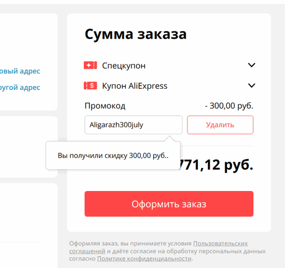Click the discount tooltip saying Вы получили скидку
The height and width of the screenshot is (268, 285).
113,155
